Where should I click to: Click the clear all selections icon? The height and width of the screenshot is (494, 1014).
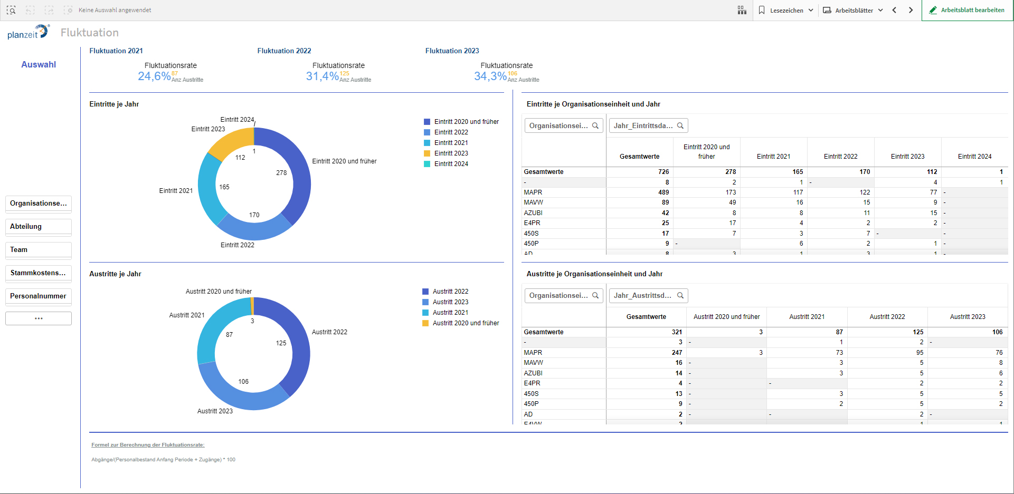(x=68, y=10)
